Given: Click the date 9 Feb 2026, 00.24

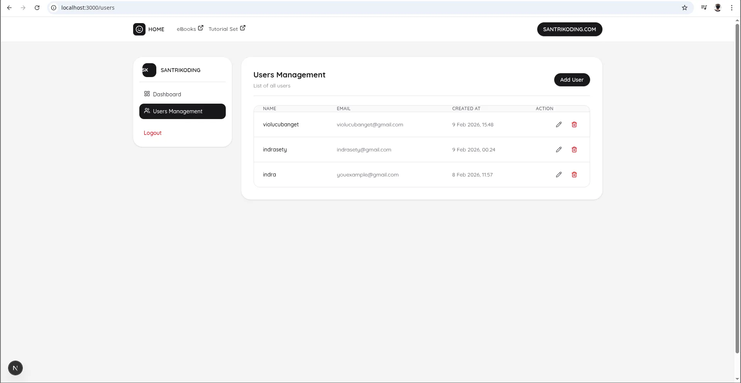Looking at the screenshot, I should click(x=474, y=150).
